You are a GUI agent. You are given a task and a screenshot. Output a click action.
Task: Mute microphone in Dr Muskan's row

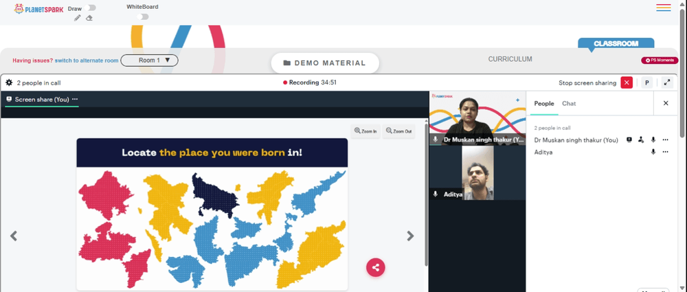[653, 140]
